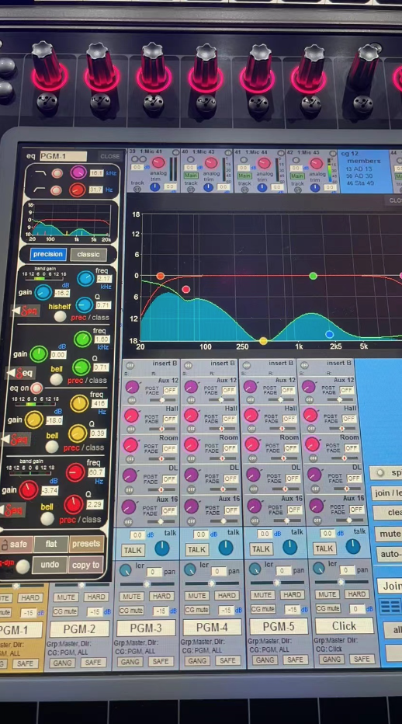
Task: Toggle the eq on button
Action: tap(36, 388)
